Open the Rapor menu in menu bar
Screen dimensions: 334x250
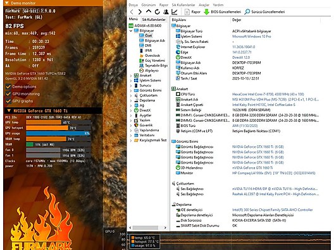pos(164,4)
